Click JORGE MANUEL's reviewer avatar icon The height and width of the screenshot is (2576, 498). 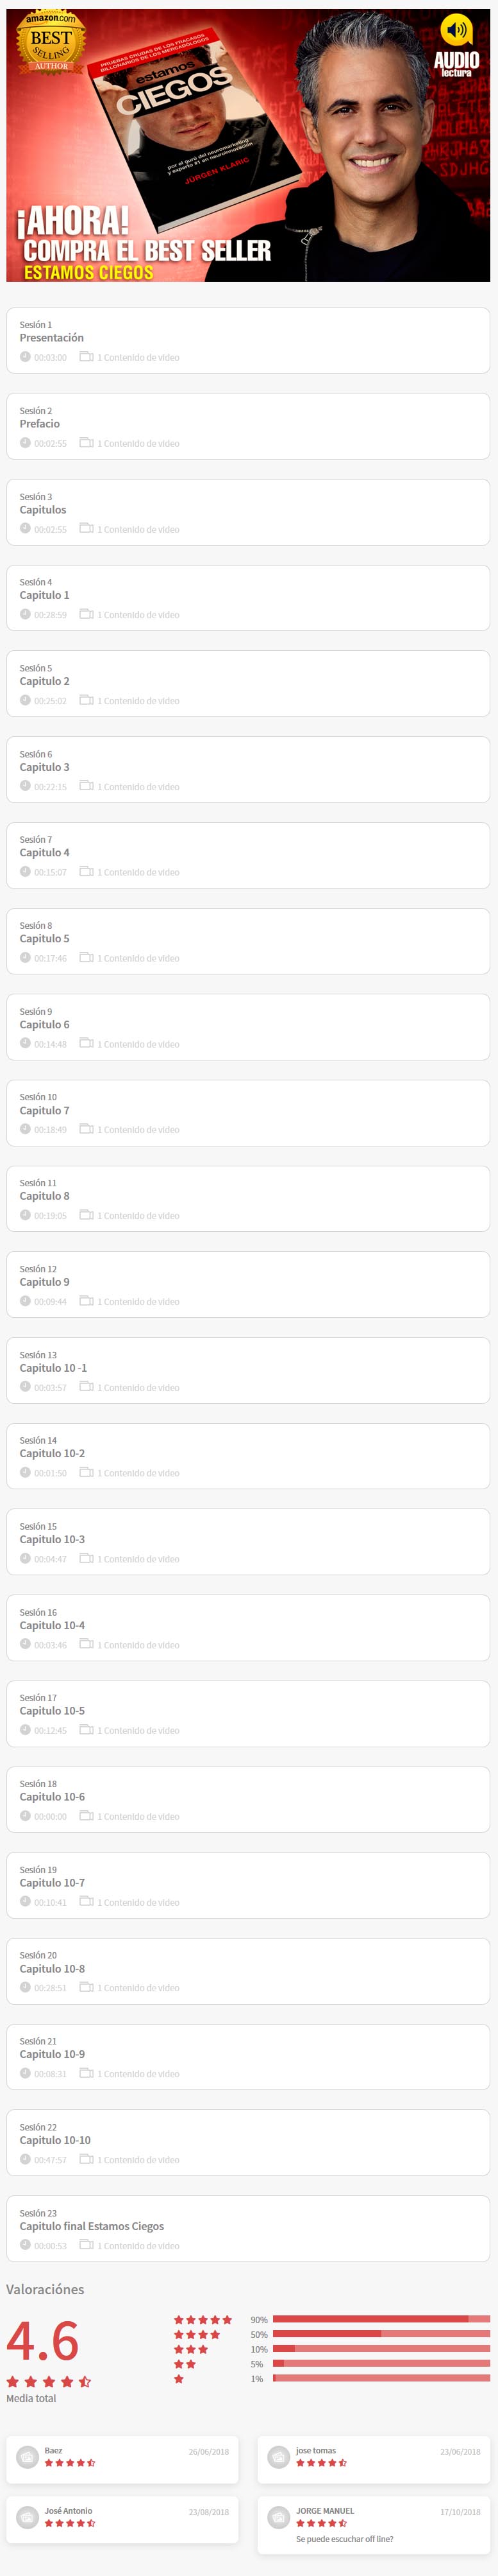point(278,2516)
